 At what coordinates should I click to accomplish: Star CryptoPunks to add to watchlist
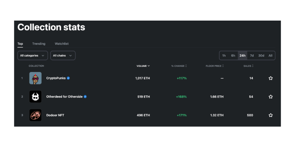(271, 78)
